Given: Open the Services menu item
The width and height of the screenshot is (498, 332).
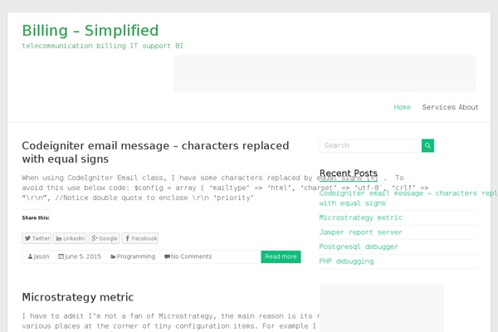Looking at the screenshot, I should point(438,107).
